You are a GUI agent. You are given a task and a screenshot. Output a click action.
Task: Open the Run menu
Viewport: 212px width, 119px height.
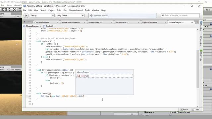point(65,10)
